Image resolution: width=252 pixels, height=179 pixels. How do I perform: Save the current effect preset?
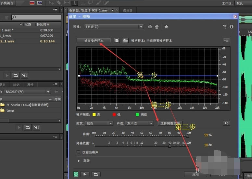150,27
